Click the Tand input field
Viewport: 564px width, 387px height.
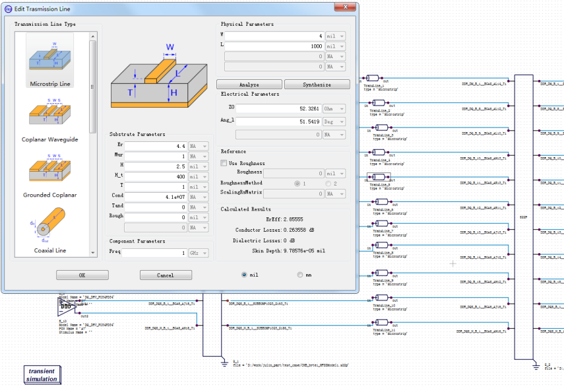pyautogui.click(x=156, y=207)
